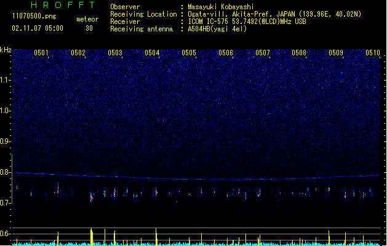Click the 0504 time marker
The image size is (387, 246).
point(152,53)
